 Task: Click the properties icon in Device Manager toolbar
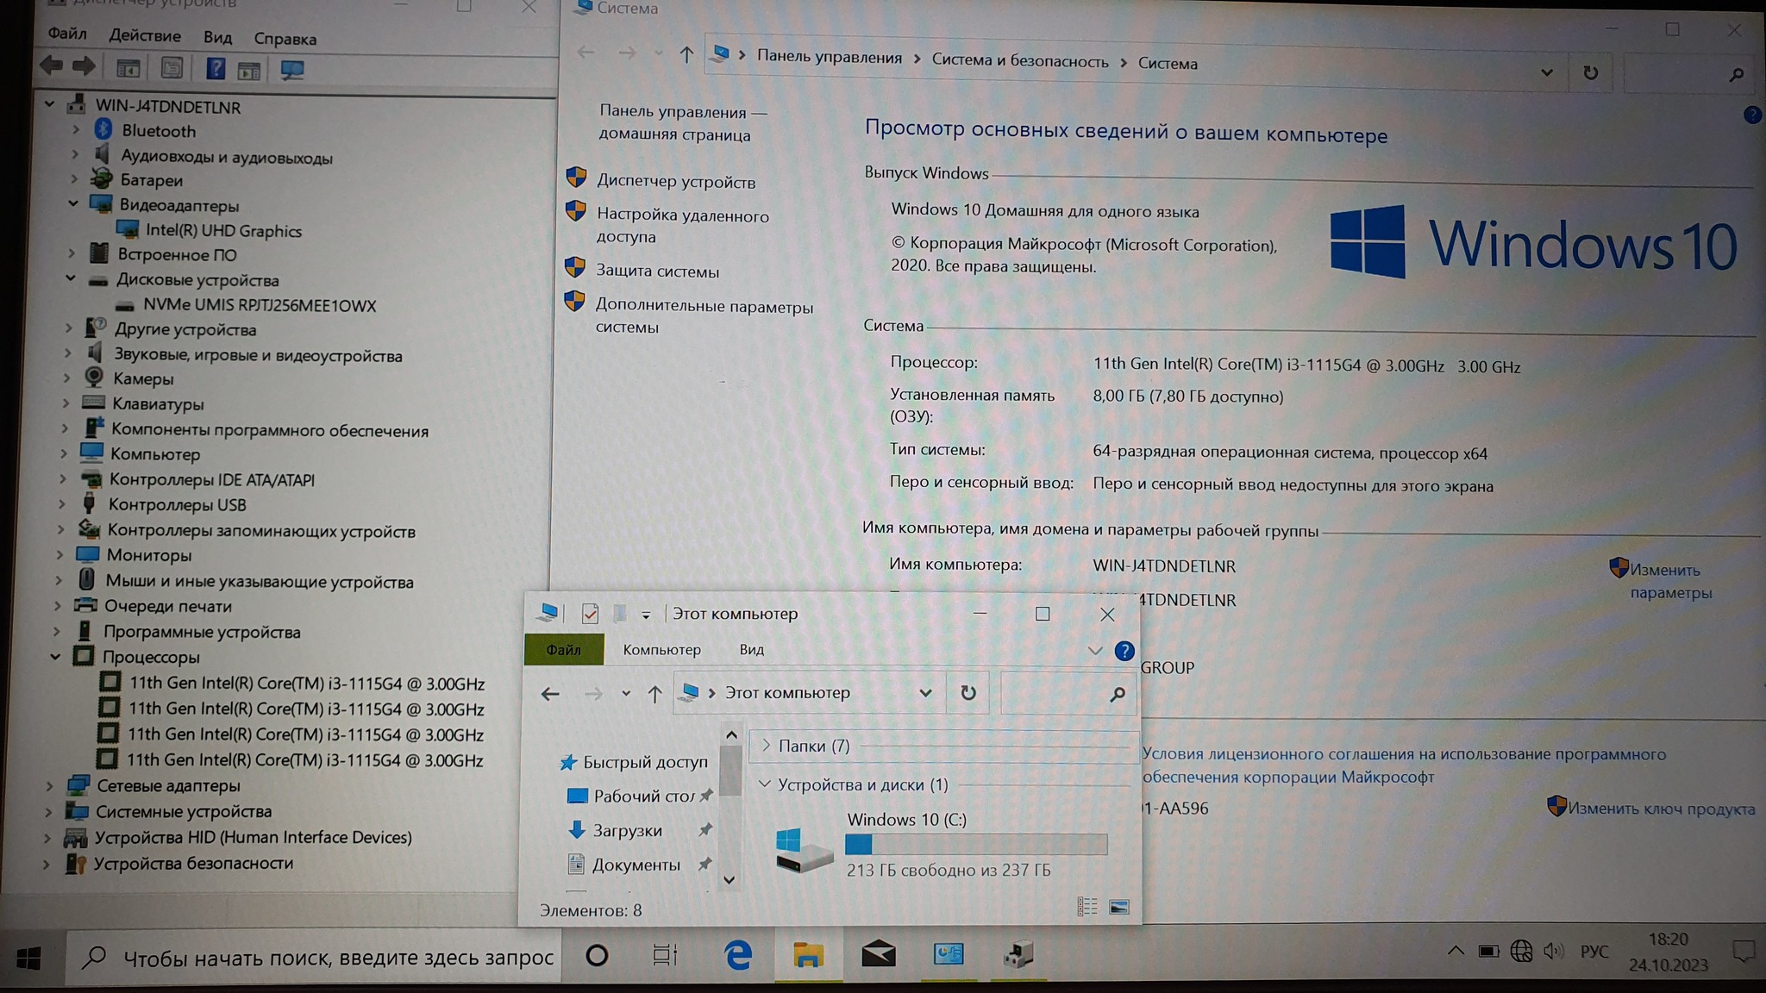(x=172, y=69)
